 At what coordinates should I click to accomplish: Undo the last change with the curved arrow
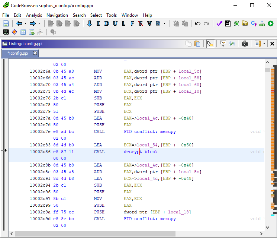click(x=198, y=23)
